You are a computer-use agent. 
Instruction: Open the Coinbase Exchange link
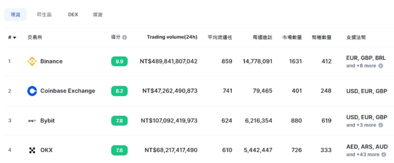tap(67, 91)
